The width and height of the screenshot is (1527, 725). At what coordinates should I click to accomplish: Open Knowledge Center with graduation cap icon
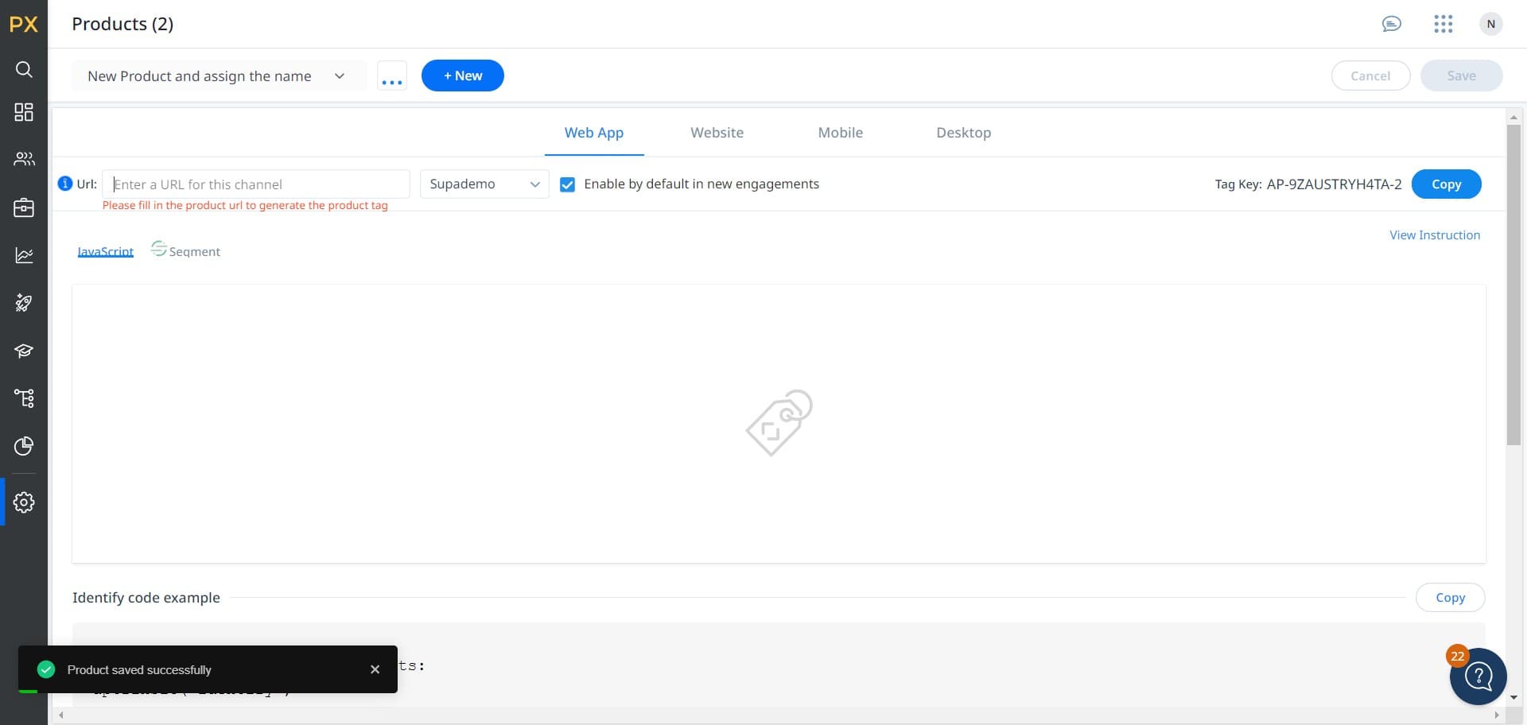click(x=24, y=351)
